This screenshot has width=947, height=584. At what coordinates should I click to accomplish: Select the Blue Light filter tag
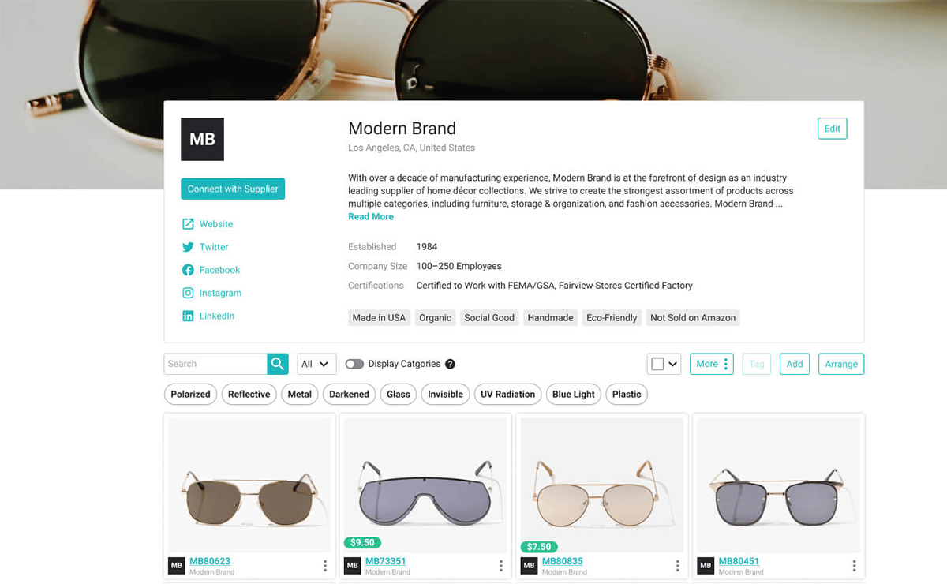(x=574, y=395)
